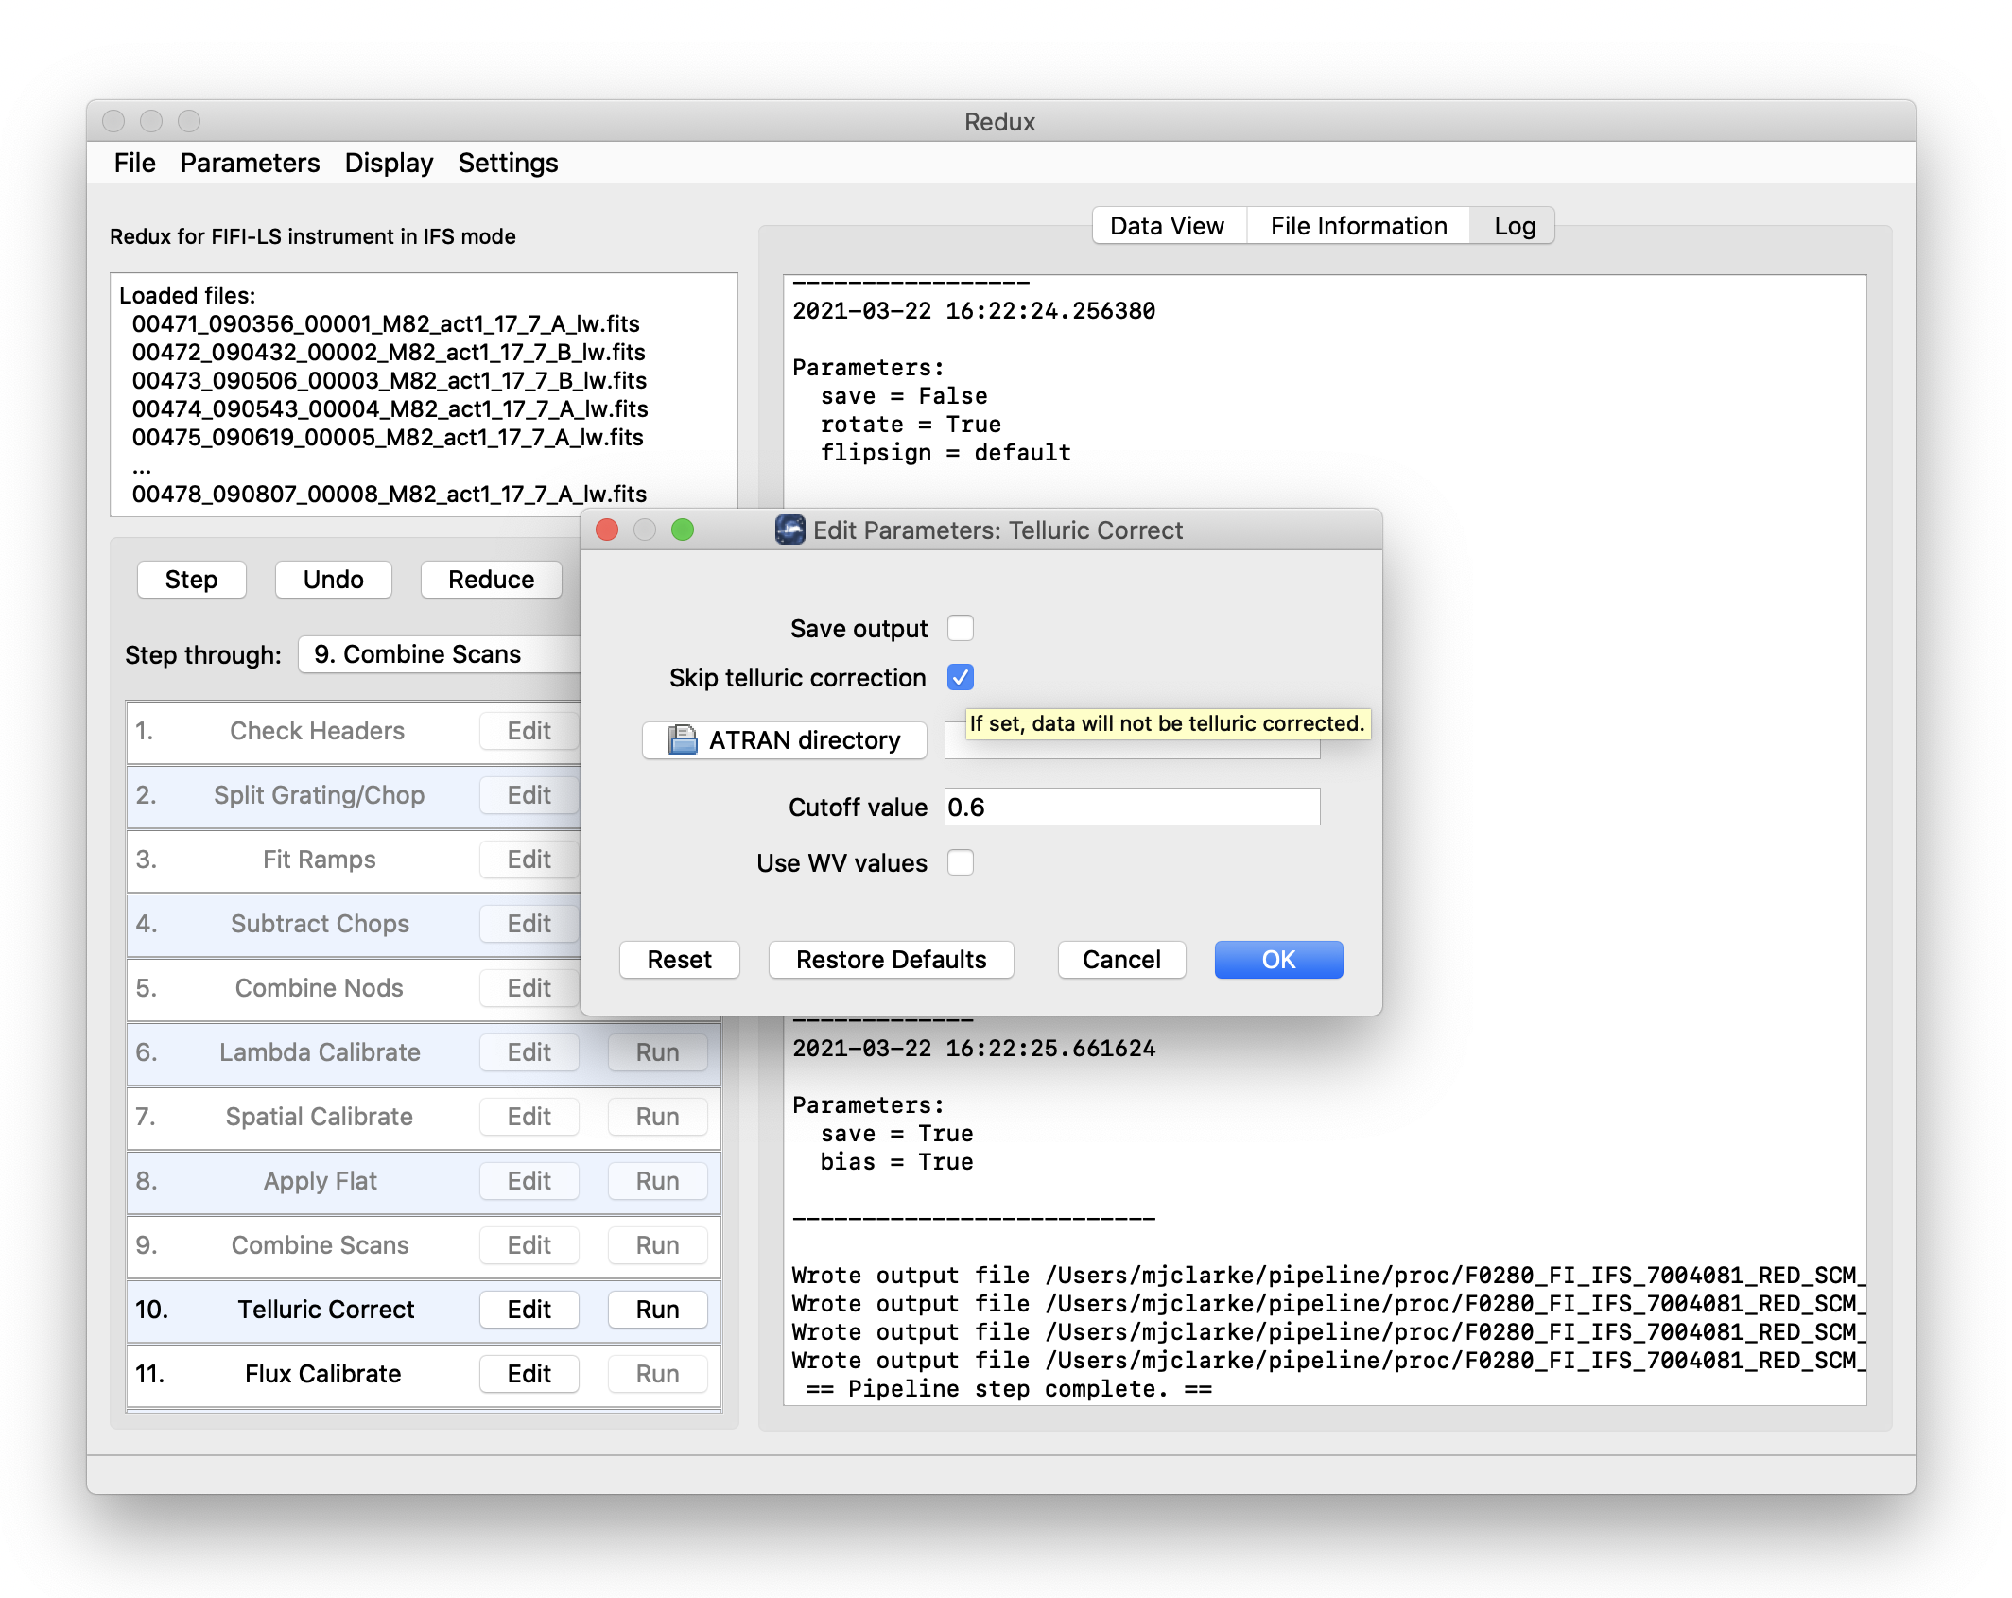Disable Skip telluric correction
The width and height of the screenshot is (2012, 1598).
point(961,677)
